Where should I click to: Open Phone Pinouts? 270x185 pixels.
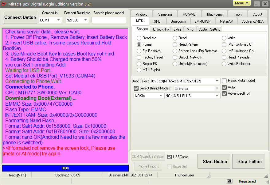(x=148, y=166)
